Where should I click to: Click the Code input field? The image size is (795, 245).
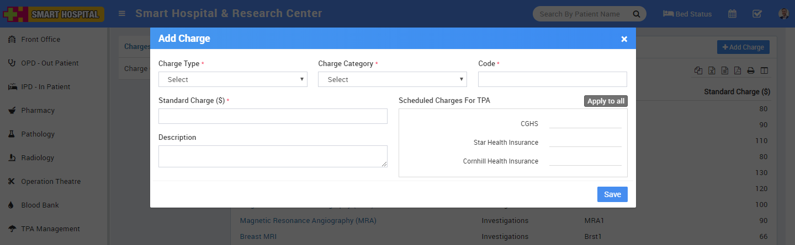pos(552,79)
